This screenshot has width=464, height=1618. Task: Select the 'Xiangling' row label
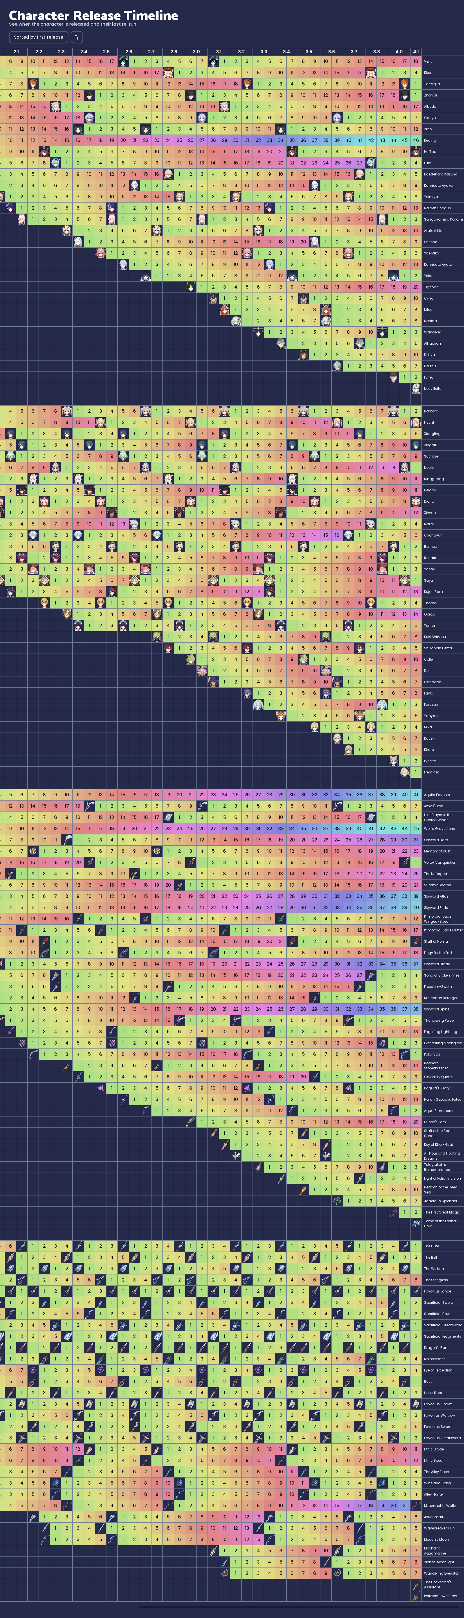(432, 434)
